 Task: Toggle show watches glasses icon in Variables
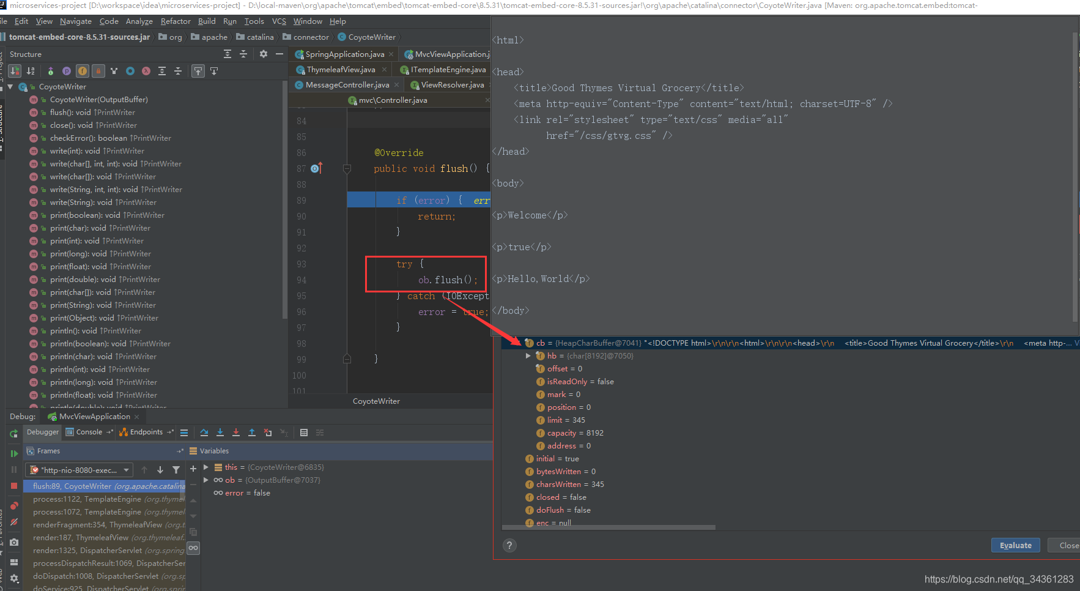[193, 548]
